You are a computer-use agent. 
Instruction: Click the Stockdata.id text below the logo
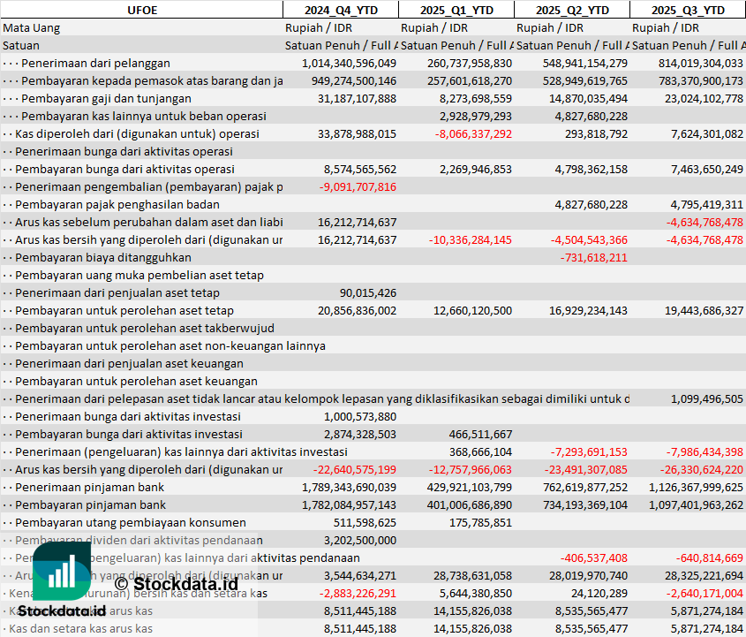pyautogui.click(x=62, y=610)
